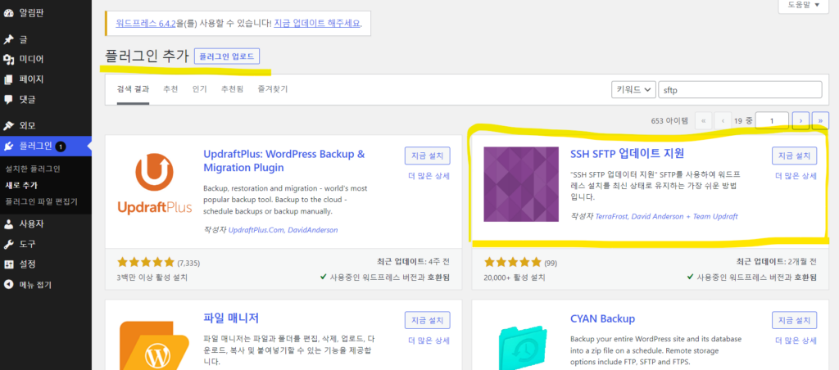
Task: Click the 페이지 pages icon
Action: pyautogui.click(x=8, y=79)
